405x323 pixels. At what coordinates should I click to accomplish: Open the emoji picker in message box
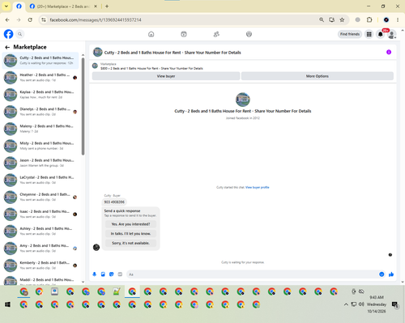coord(382,274)
